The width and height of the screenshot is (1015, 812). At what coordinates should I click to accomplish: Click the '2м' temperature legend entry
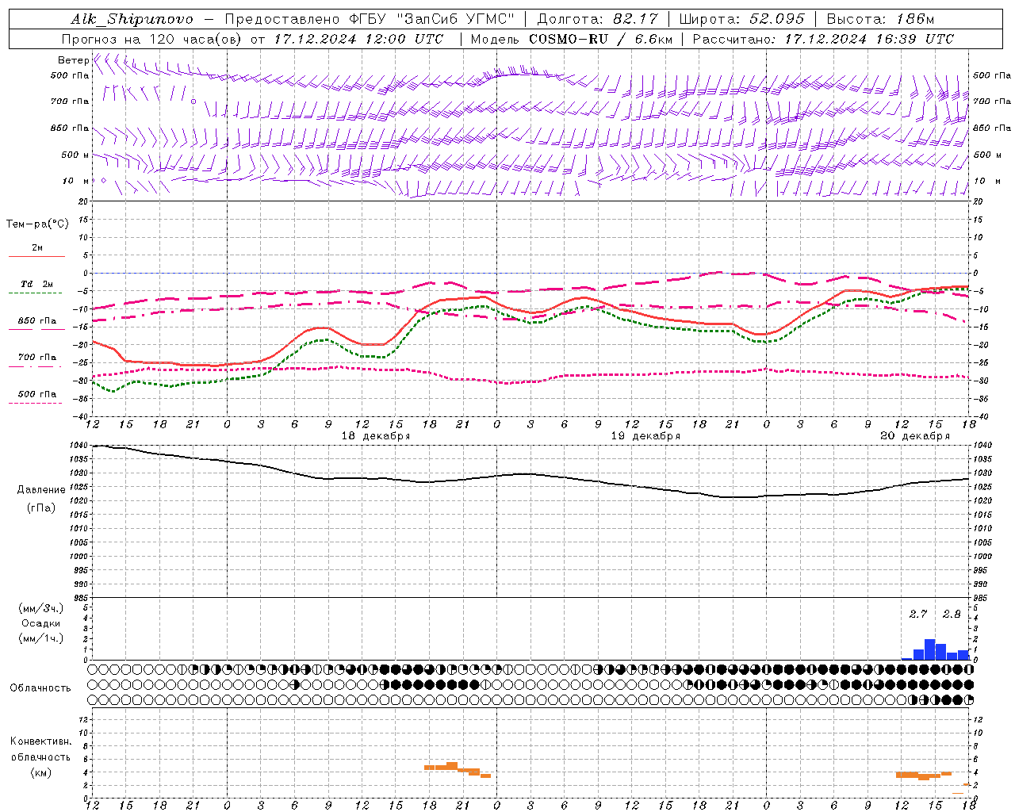tap(37, 248)
